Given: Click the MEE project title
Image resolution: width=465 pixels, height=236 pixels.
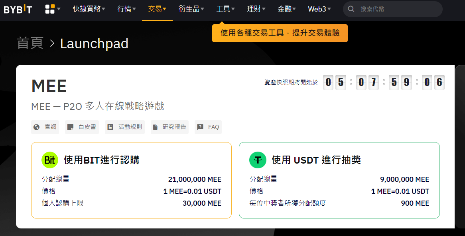Looking at the screenshot, I should pos(49,86).
